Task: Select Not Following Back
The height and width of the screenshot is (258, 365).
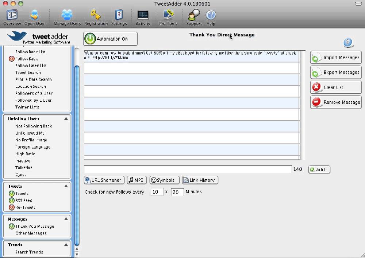Action: [34, 126]
